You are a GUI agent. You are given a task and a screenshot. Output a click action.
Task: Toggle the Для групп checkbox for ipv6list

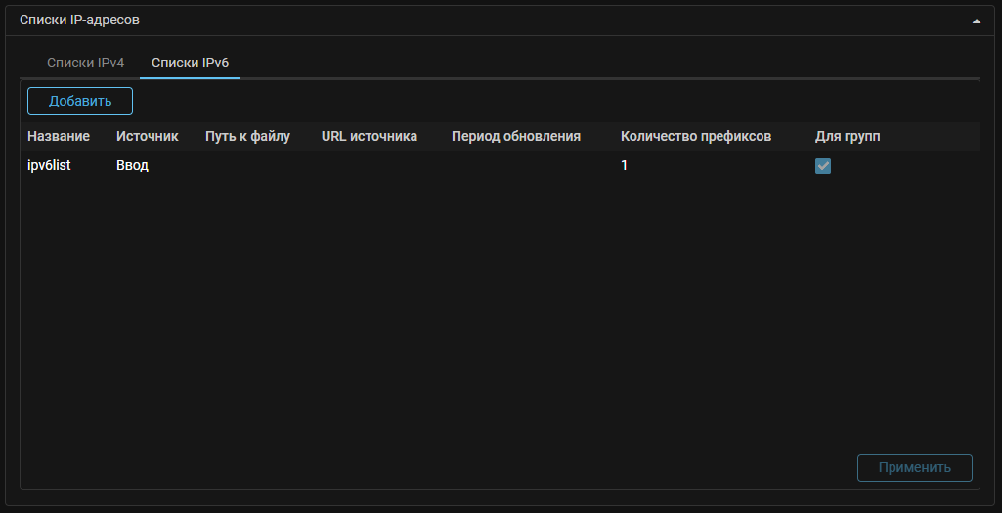(823, 167)
